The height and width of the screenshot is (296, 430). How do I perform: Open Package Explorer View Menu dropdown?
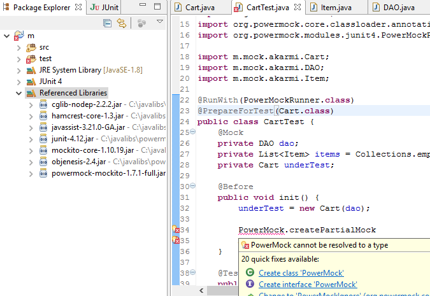160,22
